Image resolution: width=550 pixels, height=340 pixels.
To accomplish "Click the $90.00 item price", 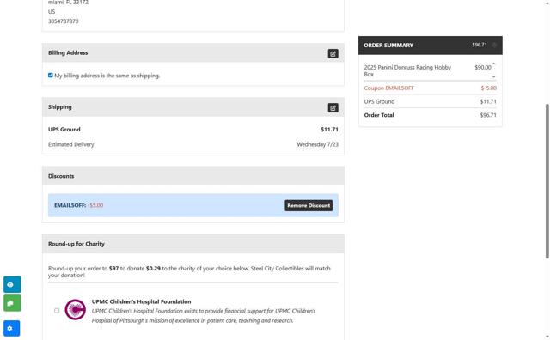I will coord(483,67).
